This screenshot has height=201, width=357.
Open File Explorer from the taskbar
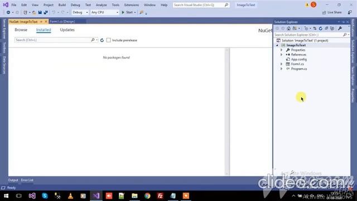(134, 196)
